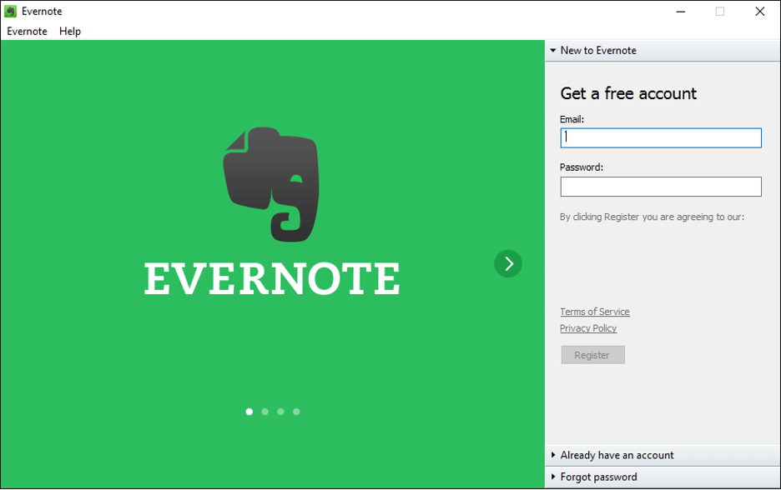Open the Terms of Service link
Screen dimensions: 781x490
(595, 312)
